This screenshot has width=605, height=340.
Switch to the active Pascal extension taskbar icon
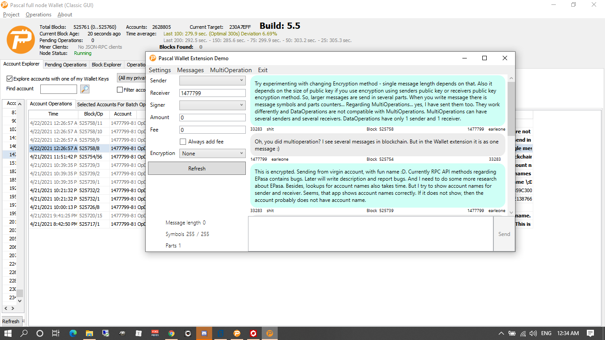[269, 333]
